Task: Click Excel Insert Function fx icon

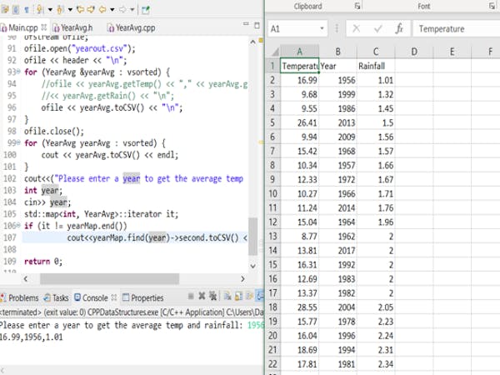Action: [x=399, y=29]
